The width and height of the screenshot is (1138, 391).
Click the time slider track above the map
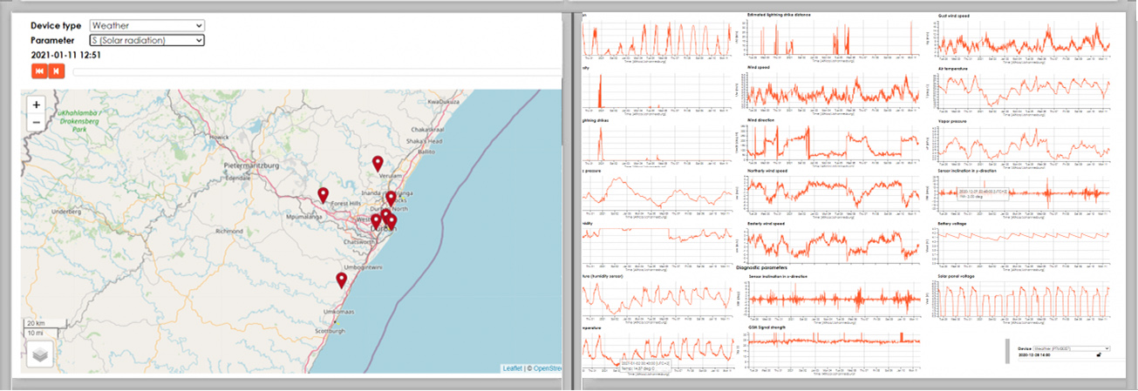pyautogui.click(x=314, y=71)
